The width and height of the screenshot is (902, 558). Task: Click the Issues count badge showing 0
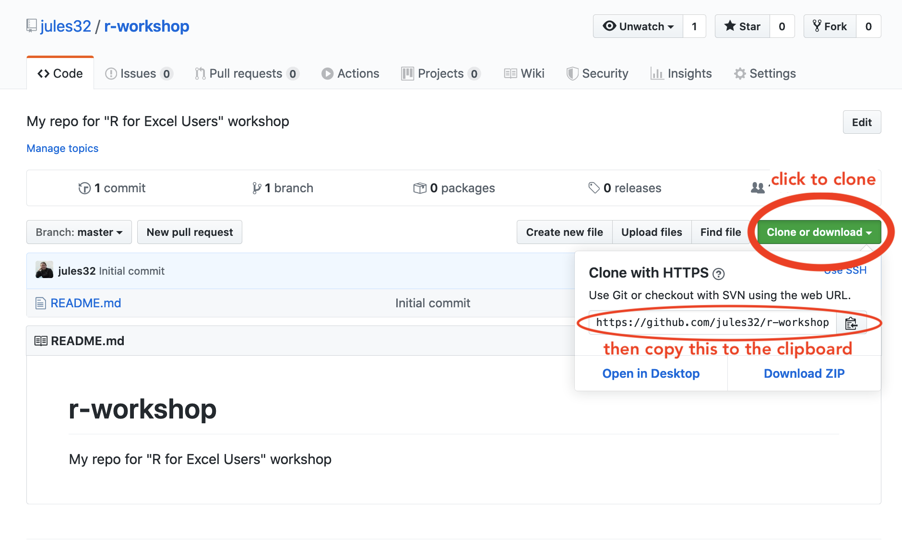click(x=166, y=74)
